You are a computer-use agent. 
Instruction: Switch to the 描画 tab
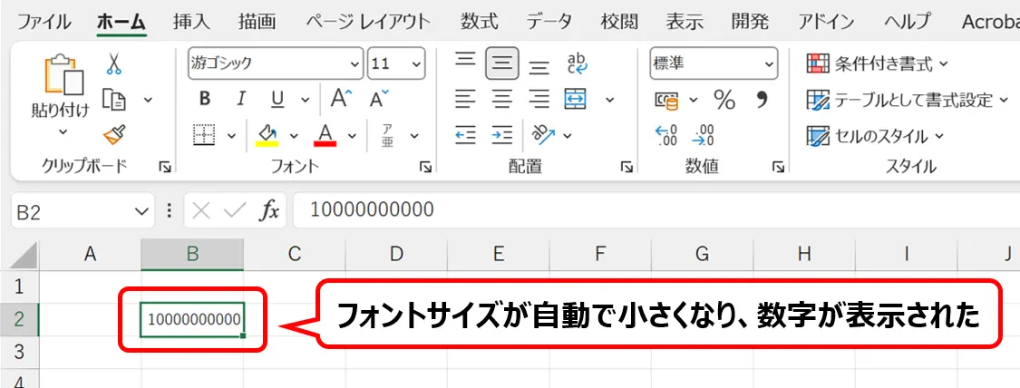pos(257,22)
